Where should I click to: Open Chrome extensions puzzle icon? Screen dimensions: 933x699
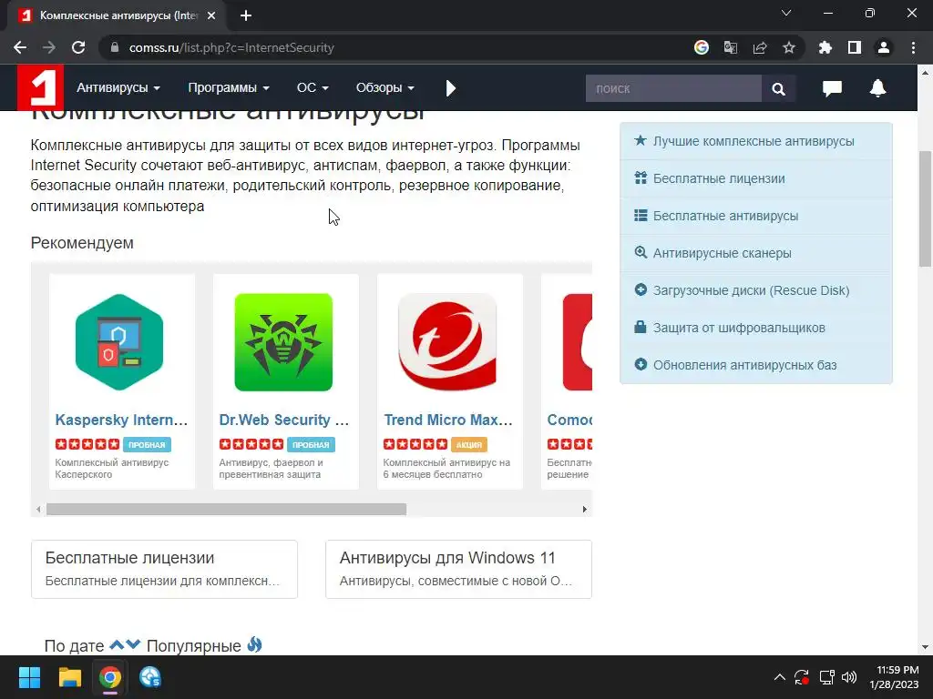[x=825, y=47]
